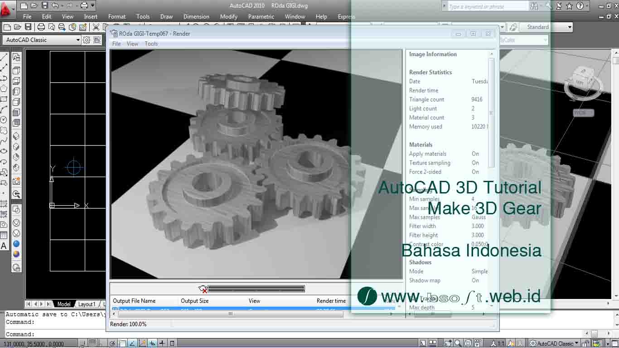Click the Plot Preview icon
619x348 pixels.
52,27
